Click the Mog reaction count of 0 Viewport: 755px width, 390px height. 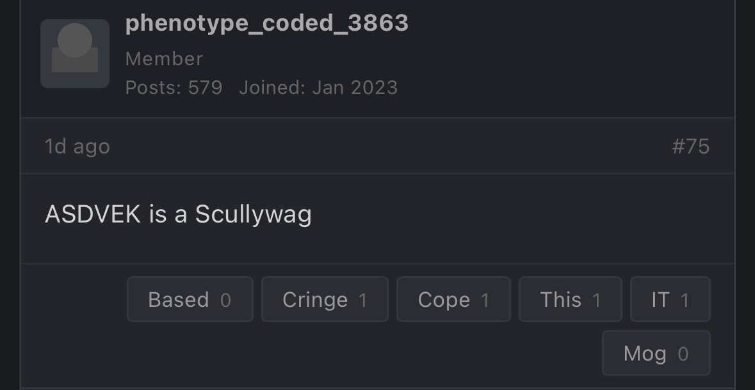click(683, 354)
